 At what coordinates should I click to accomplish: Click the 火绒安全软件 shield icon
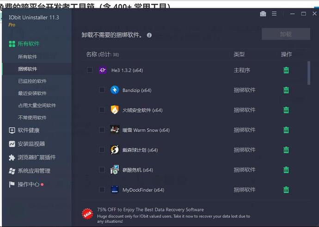click(x=115, y=110)
